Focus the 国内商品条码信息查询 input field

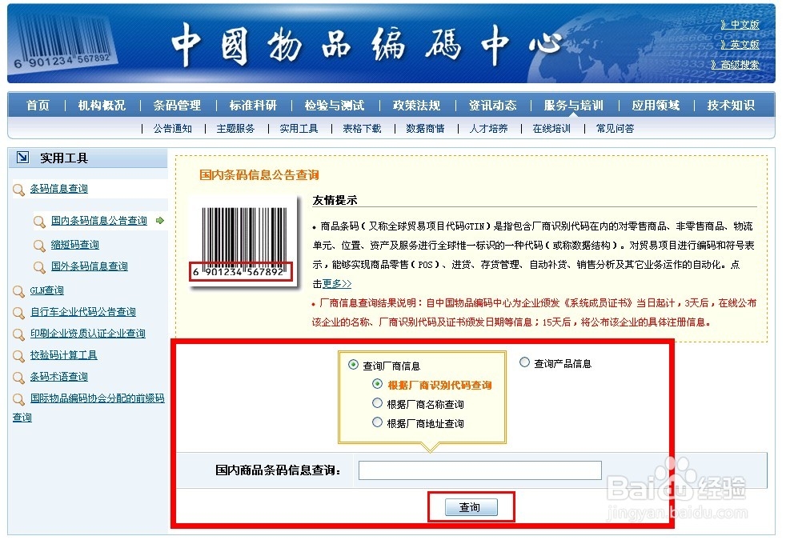[x=479, y=470]
